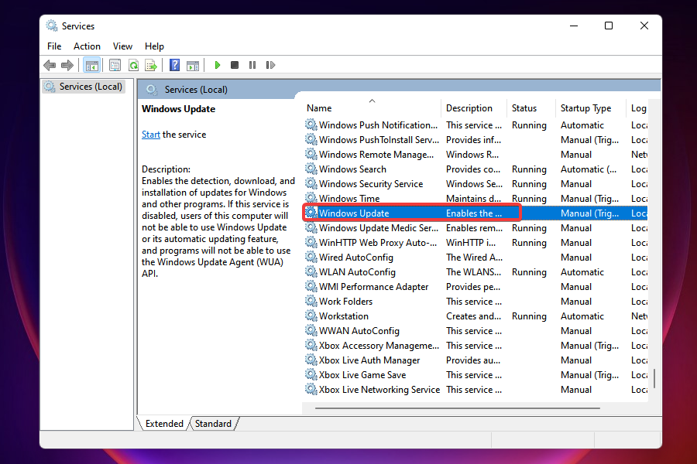Toggle the Show/Hide Action Pane toolbar icon
The image size is (697, 464).
(x=193, y=65)
